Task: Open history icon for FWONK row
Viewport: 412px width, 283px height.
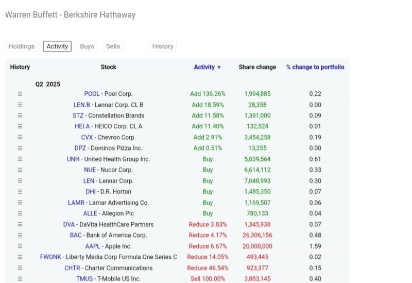Action: click(x=20, y=257)
